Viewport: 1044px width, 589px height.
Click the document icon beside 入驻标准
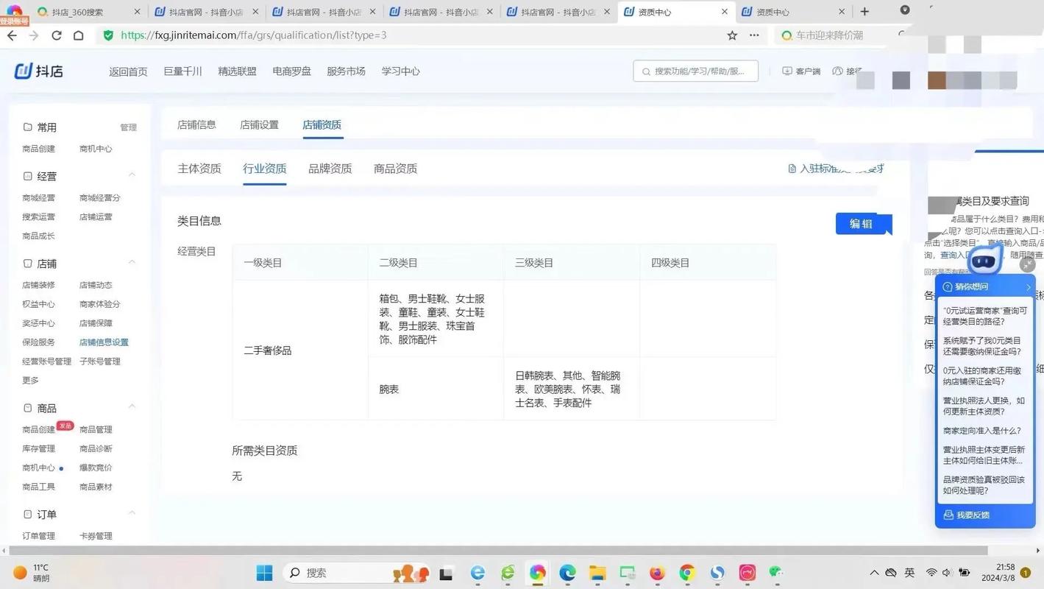click(x=792, y=169)
